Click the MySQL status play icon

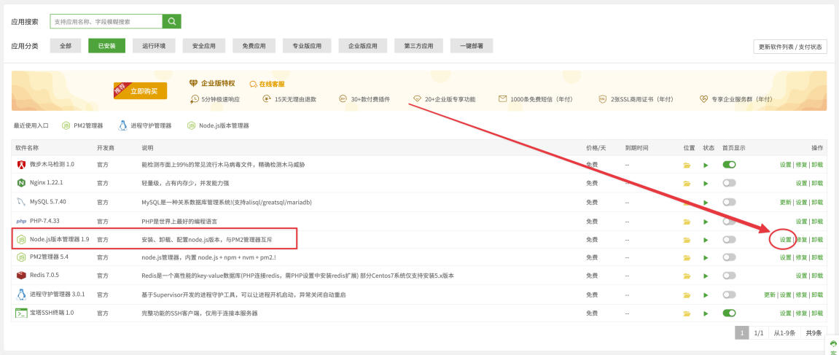705,202
